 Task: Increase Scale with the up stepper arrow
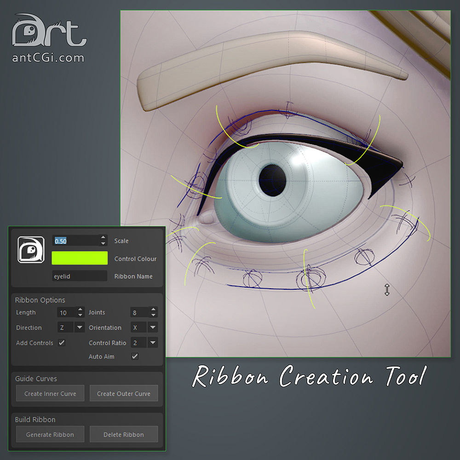103,238
